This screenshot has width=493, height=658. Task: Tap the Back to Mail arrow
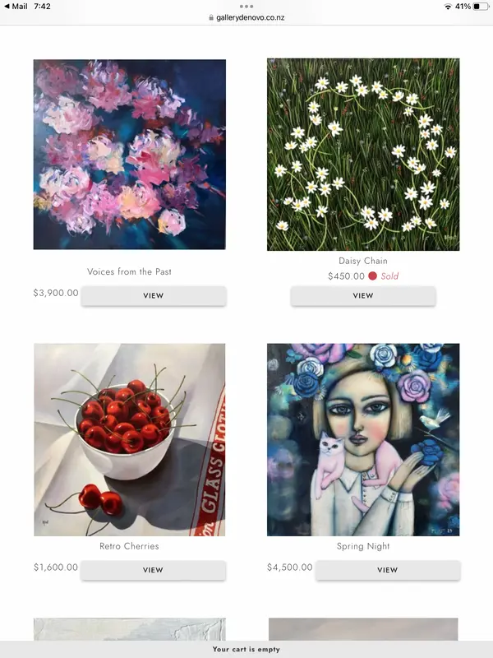(x=7, y=7)
